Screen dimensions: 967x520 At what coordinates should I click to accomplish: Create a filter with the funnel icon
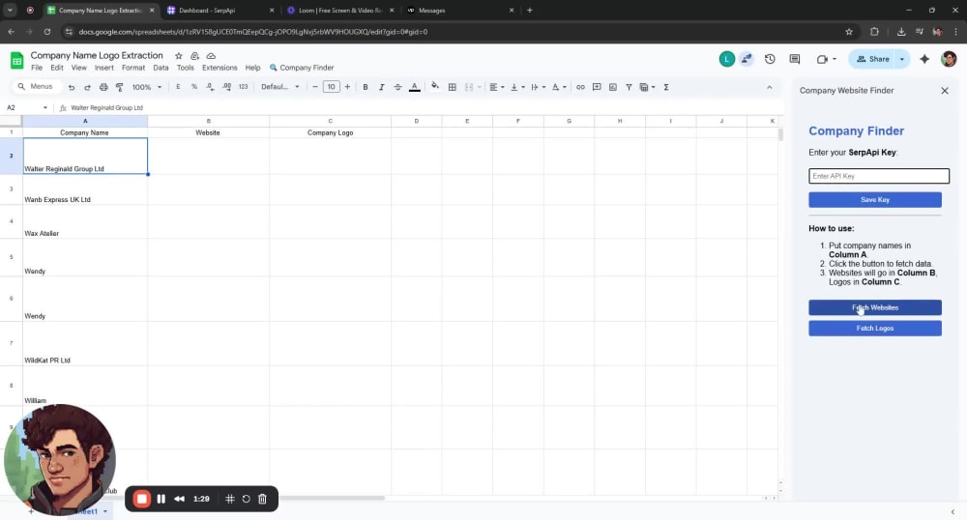[629, 88]
